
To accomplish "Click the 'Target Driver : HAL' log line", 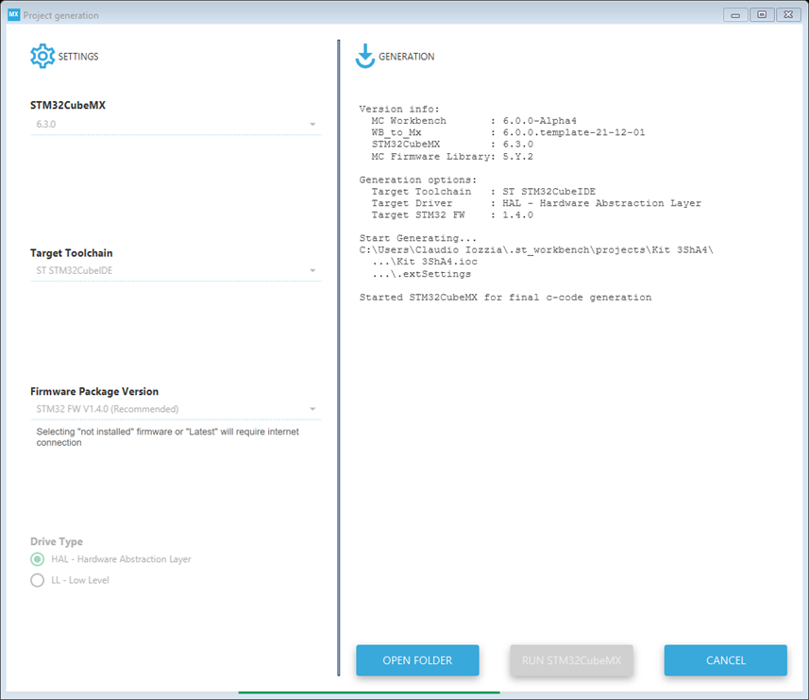I will tap(536, 203).
